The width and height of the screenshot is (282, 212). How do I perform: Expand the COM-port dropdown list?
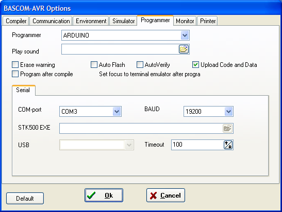(x=117, y=112)
